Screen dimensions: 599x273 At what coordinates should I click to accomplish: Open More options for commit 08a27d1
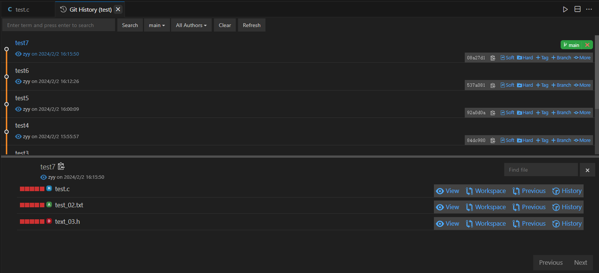point(582,58)
